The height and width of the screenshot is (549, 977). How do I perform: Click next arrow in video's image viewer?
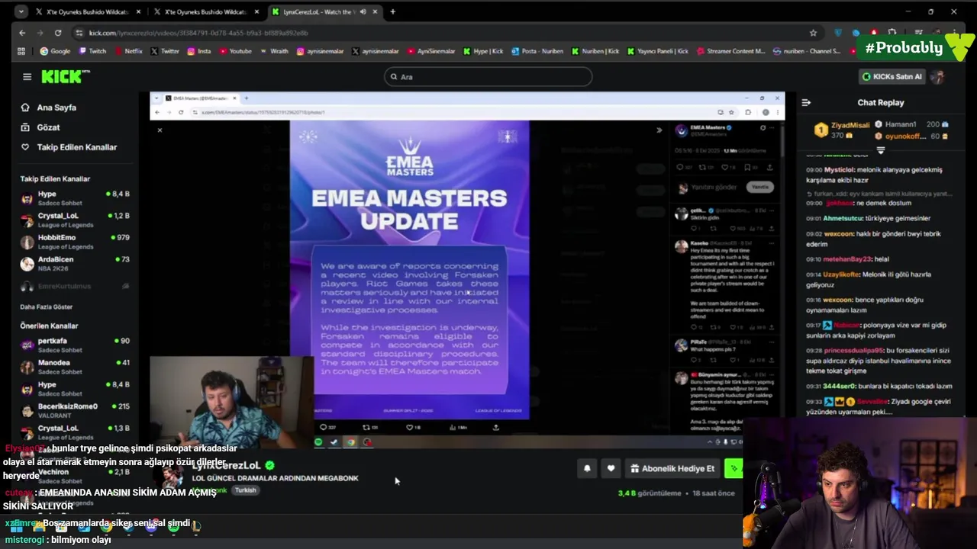tap(659, 130)
